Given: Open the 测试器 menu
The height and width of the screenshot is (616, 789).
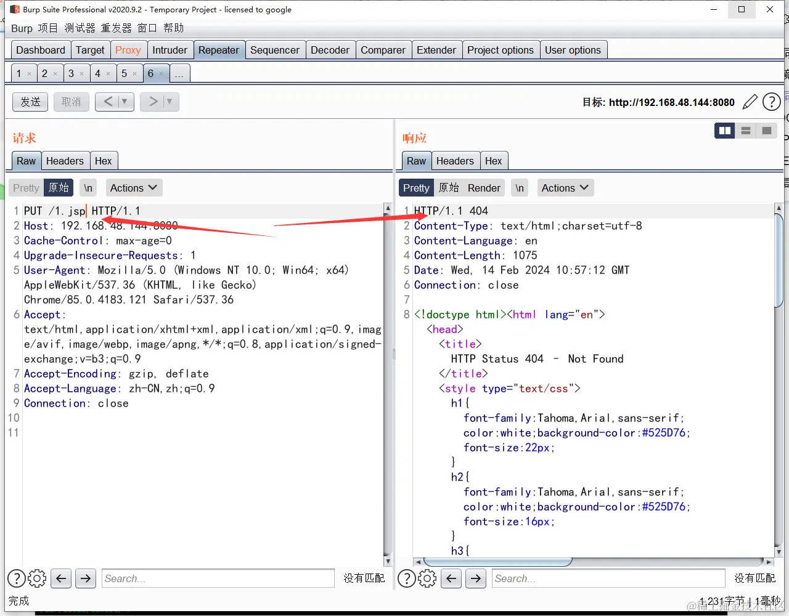Looking at the screenshot, I should (80, 28).
